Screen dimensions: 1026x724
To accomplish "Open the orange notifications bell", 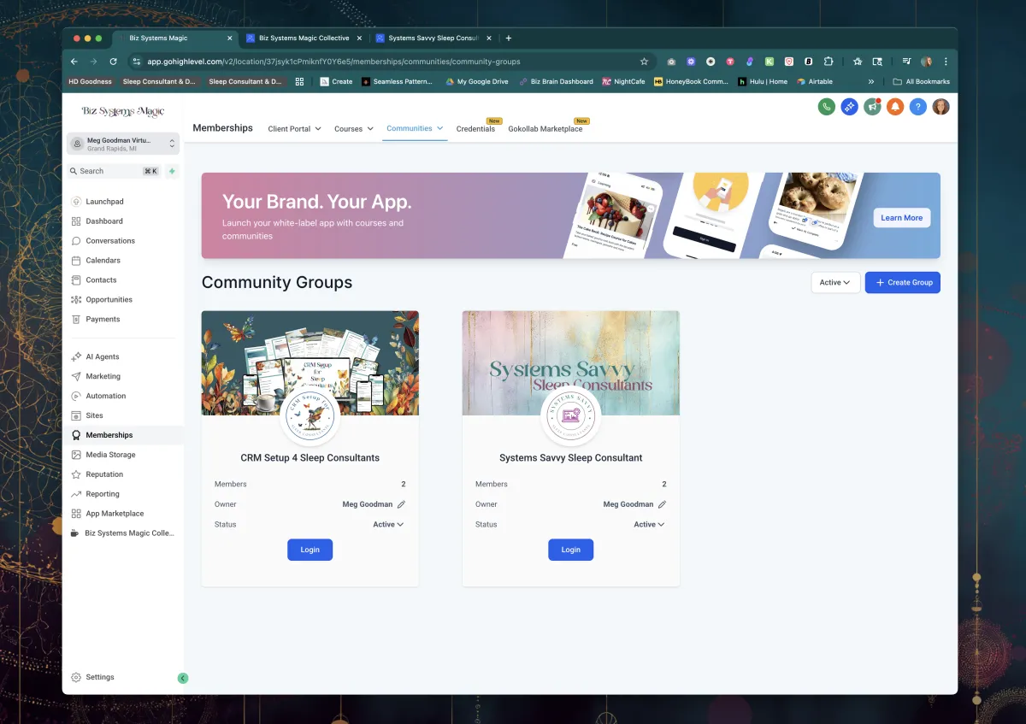I will tap(895, 107).
